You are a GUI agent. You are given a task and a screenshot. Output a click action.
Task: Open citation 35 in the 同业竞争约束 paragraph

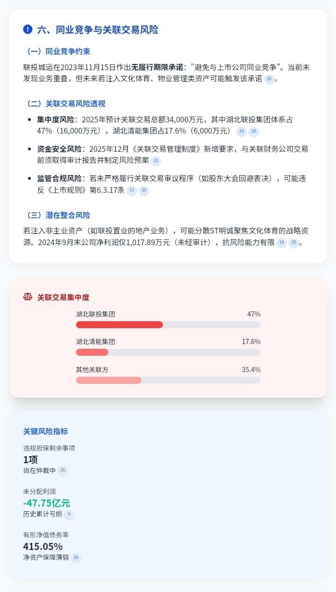coord(269,79)
